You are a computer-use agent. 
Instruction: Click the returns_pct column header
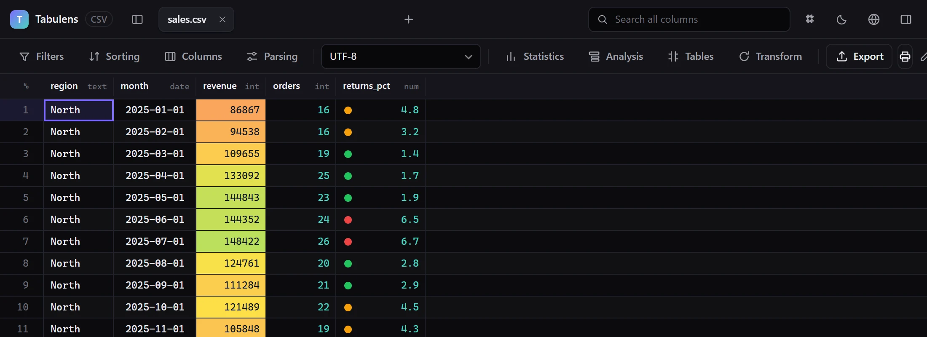click(x=380, y=86)
